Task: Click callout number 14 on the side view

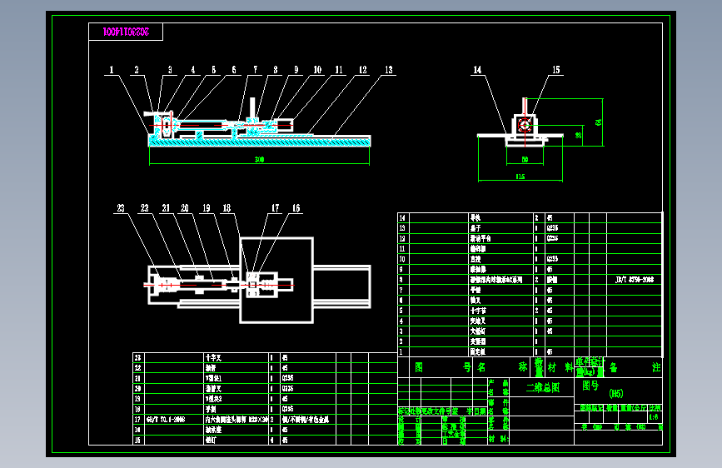Action: pos(477,70)
